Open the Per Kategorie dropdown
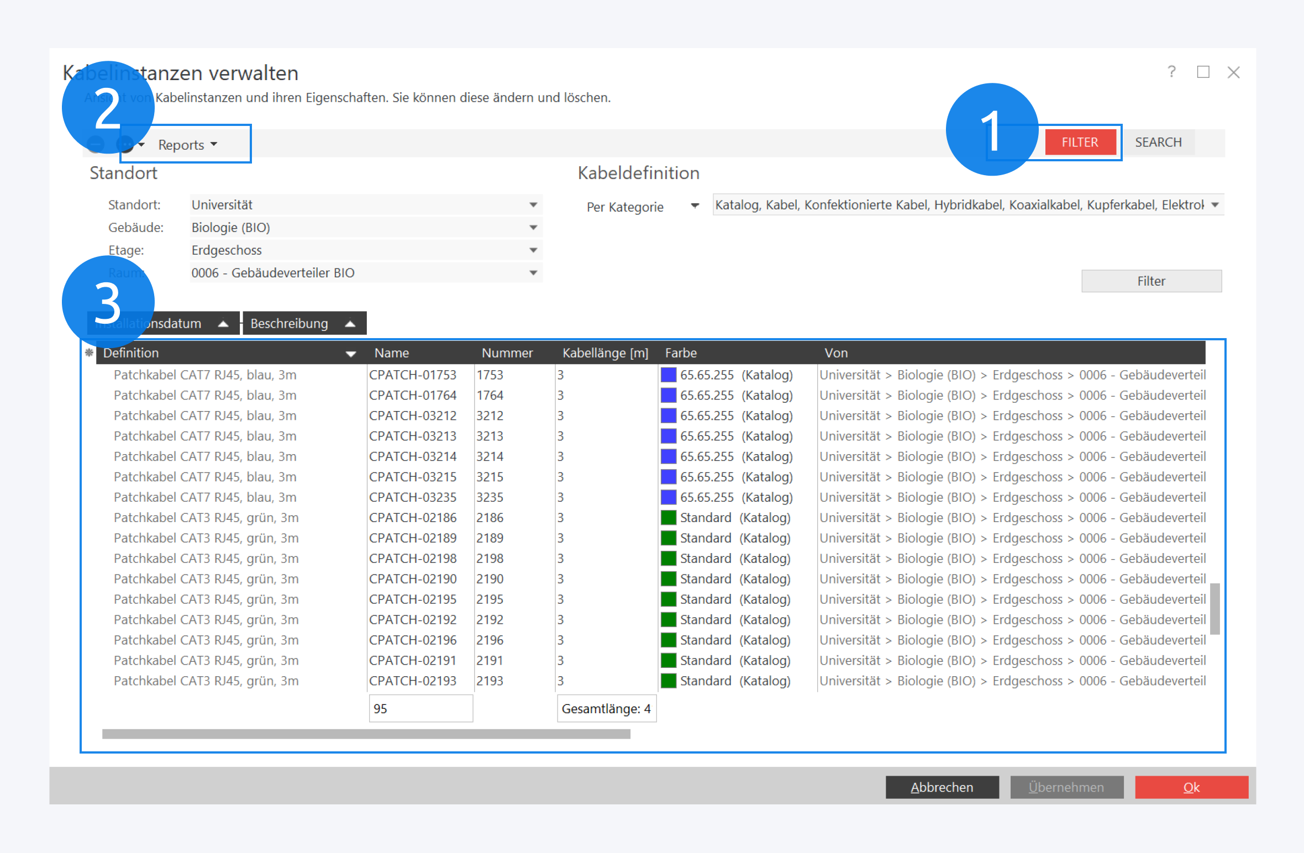The width and height of the screenshot is (1304, 853). point(695,206)
